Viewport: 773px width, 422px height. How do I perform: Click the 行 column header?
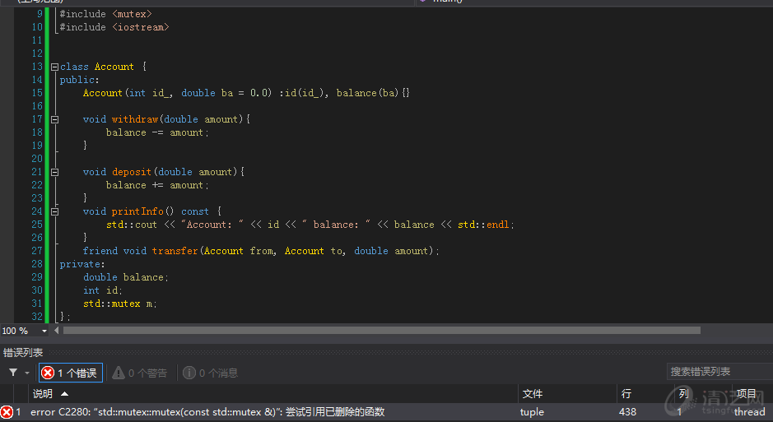626,394
